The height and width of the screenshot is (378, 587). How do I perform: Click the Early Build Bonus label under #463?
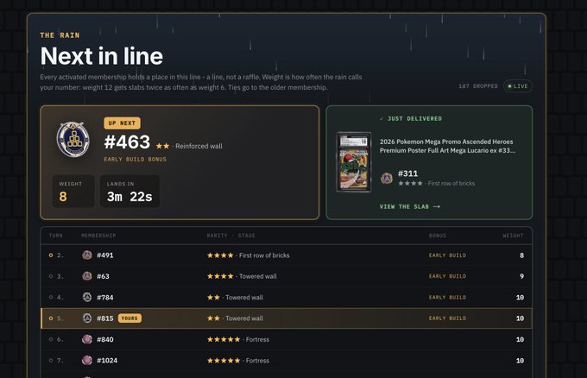tap(136, 159)
